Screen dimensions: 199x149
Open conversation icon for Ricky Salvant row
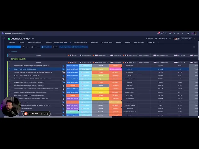pyautogui.click(x=63, y=95)
